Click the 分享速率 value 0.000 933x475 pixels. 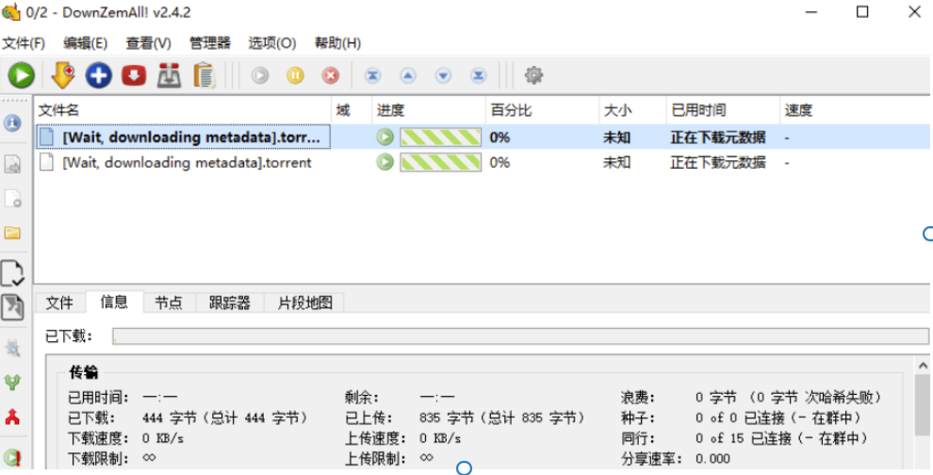712,459
